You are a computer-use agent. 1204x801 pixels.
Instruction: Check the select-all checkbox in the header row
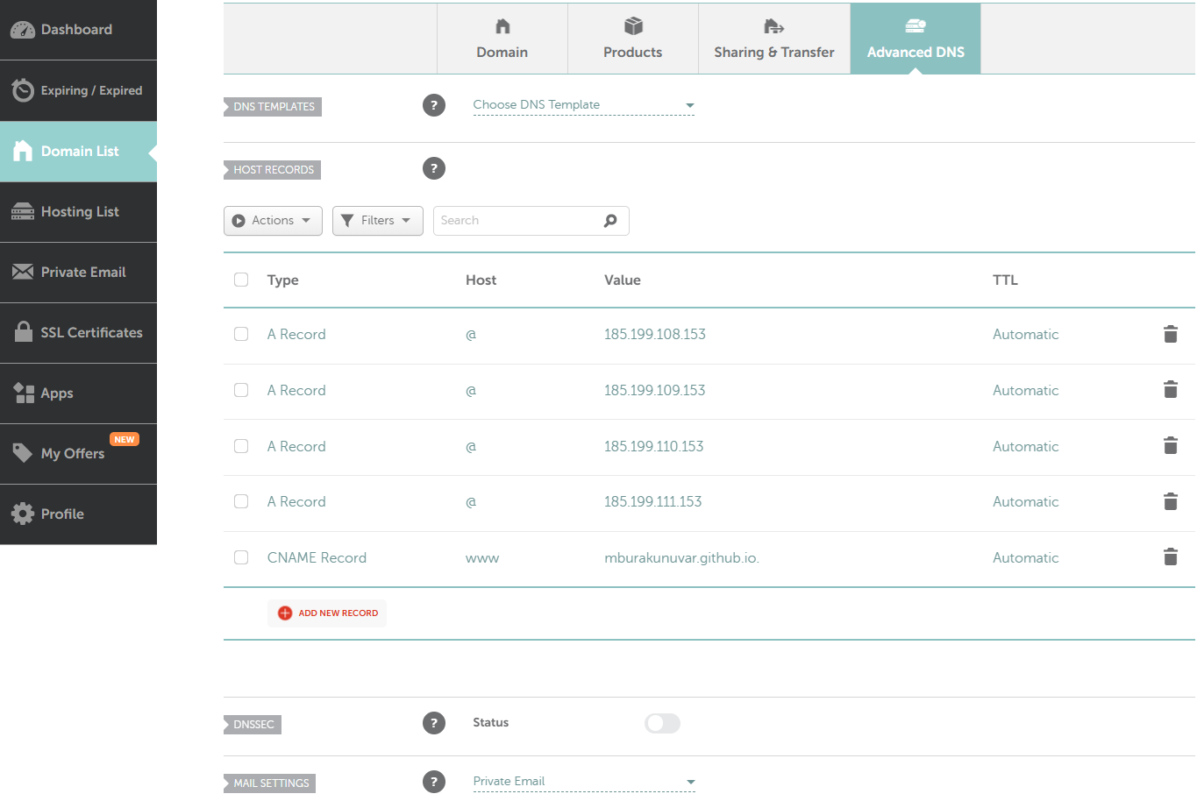point(241,280)
